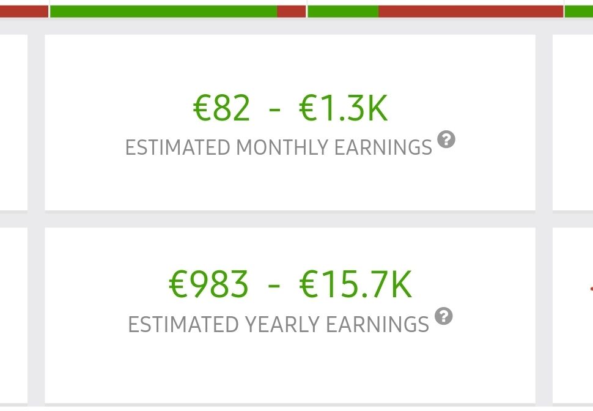593x411 pixels.
Task: Click the longest green segment in top bar
Action: 163,11
